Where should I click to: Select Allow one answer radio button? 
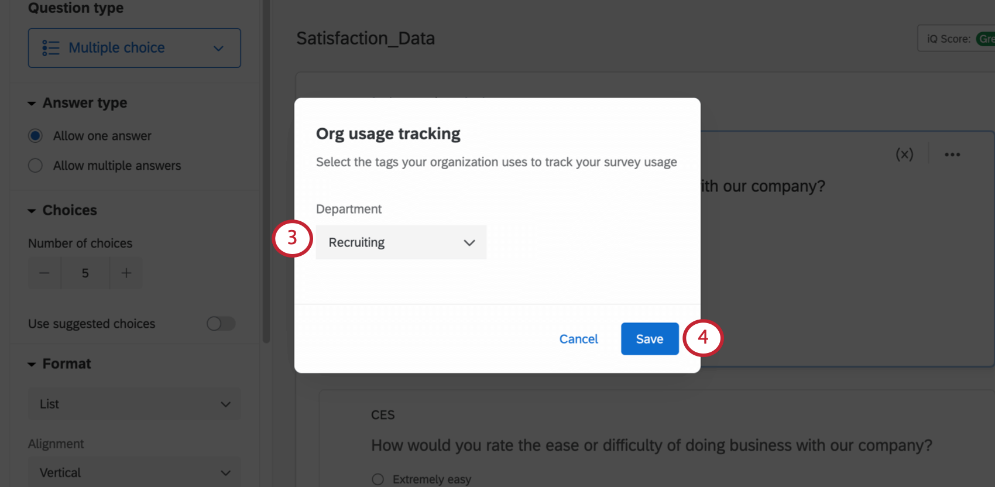36,136
